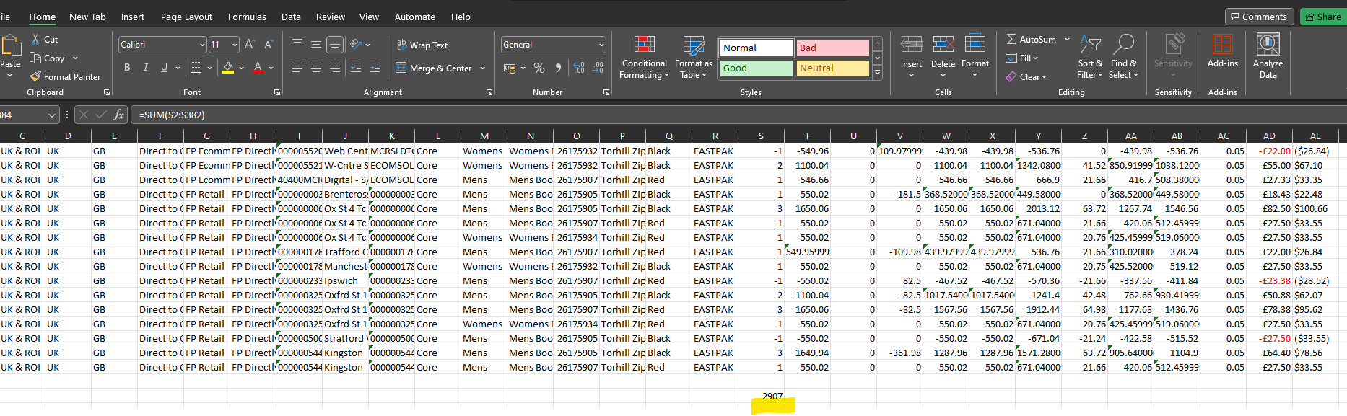Open the Review tab

[x=331, y=17]
